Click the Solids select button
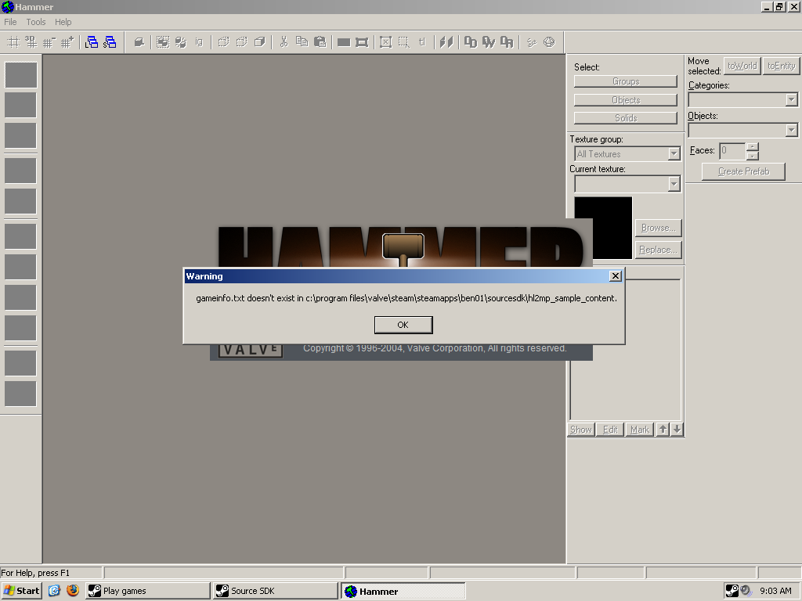802x601 pixels. [626, 118]
